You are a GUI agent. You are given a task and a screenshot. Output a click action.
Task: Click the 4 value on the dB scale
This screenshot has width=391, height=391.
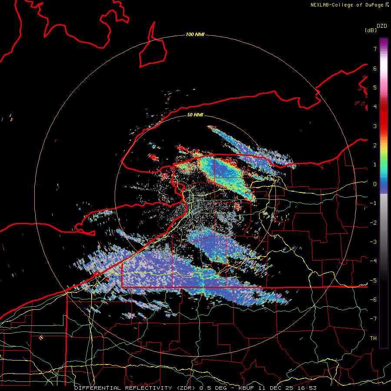pos(375,107)
